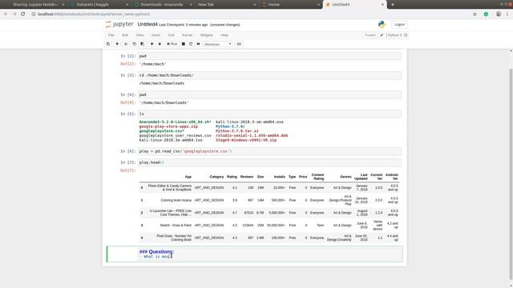513x288 pixels.
Task: Move selected cell down arrow
Action: [x=160, y=44]
